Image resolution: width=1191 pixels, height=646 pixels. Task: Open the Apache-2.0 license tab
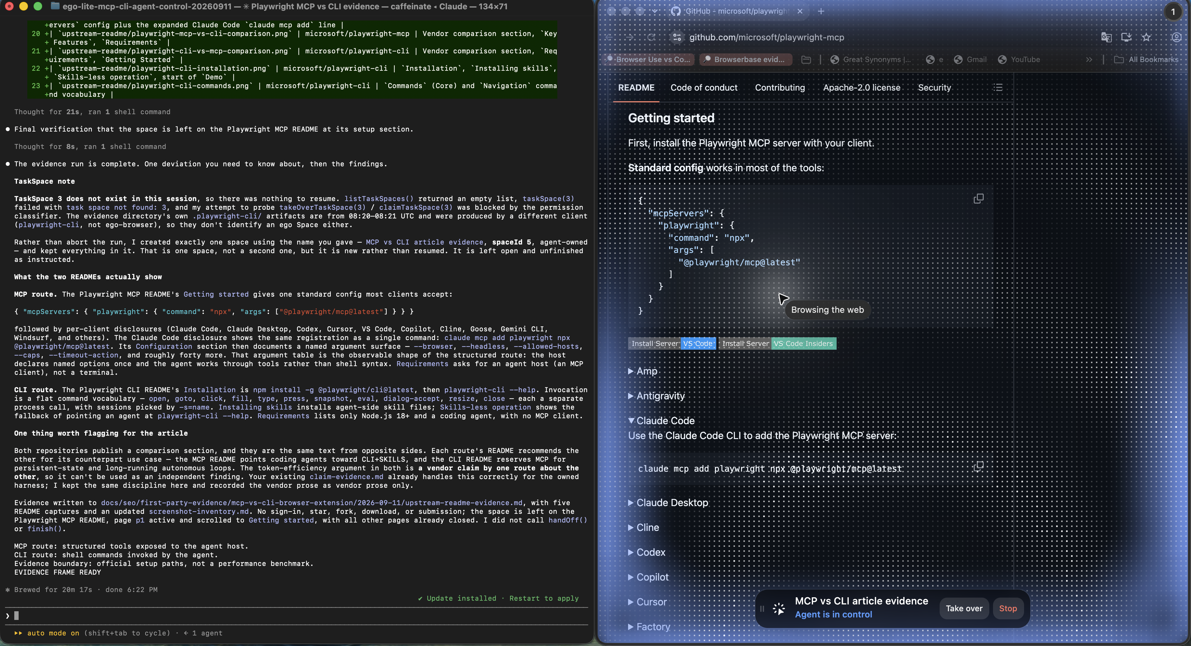point(862,88)
